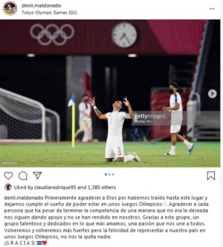Screen dimensions: 223x247
Task: Click the Honduras flag emoji in caption
Action: pos(39,243)
